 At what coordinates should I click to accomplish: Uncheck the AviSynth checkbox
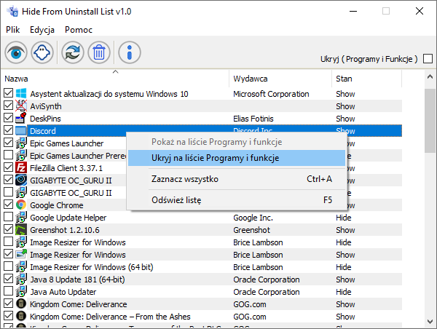click(x=8, y=106)
